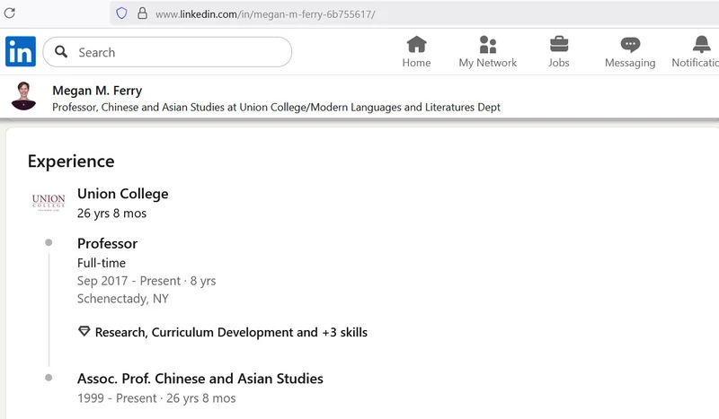Focus the LinkedIn Search field
719x419 pixels.
pyautogui.click(x=167, y=52)
